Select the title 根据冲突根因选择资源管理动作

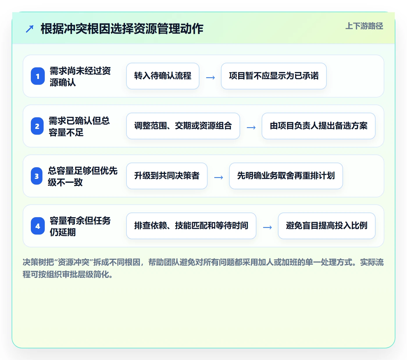pyautogui.click(x=122, y=29)
